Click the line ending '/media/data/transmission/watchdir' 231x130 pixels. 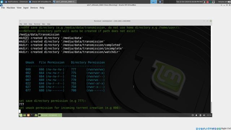coord(69,52)
